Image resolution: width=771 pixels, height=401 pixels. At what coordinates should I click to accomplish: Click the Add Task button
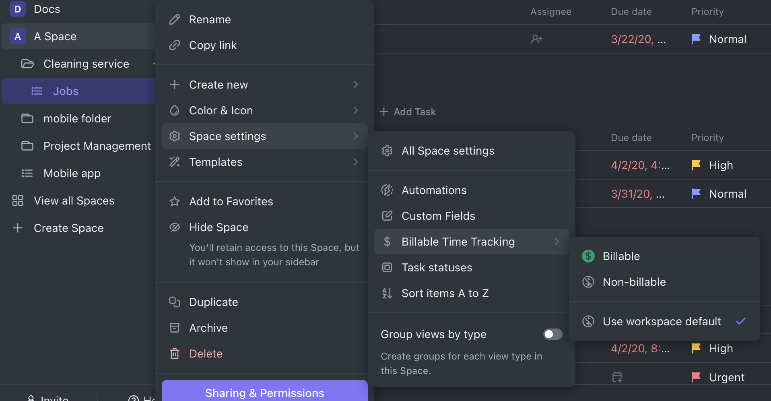(x=408, y=112)
